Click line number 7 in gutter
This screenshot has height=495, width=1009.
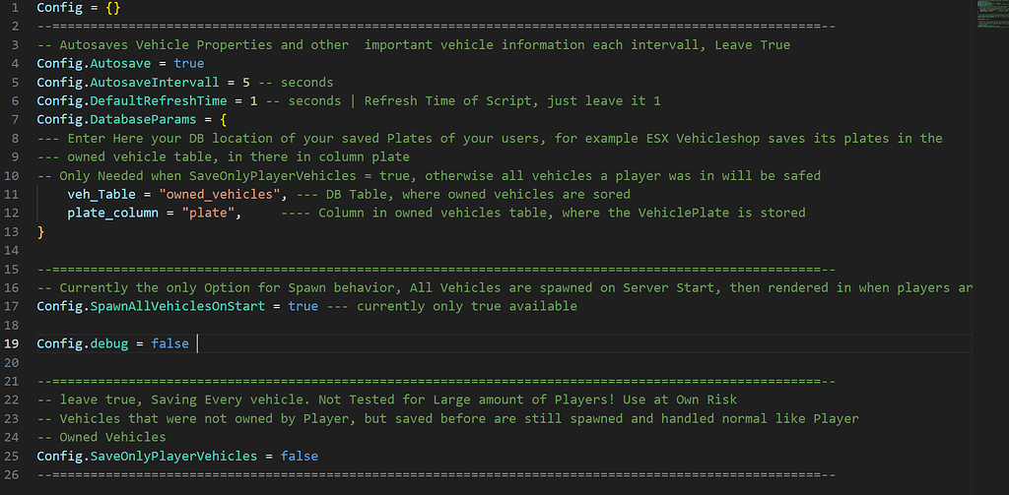coord(12,119)
